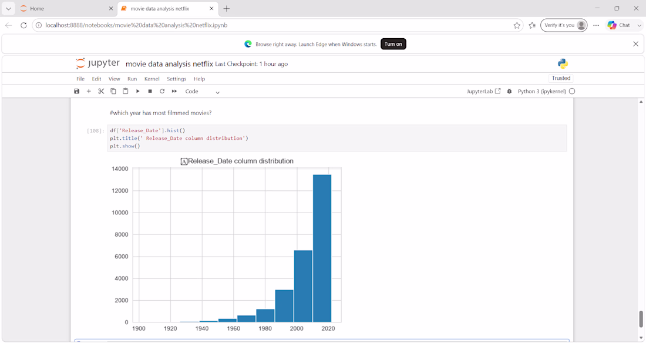Run the current cell with play icon

[137, 91]
